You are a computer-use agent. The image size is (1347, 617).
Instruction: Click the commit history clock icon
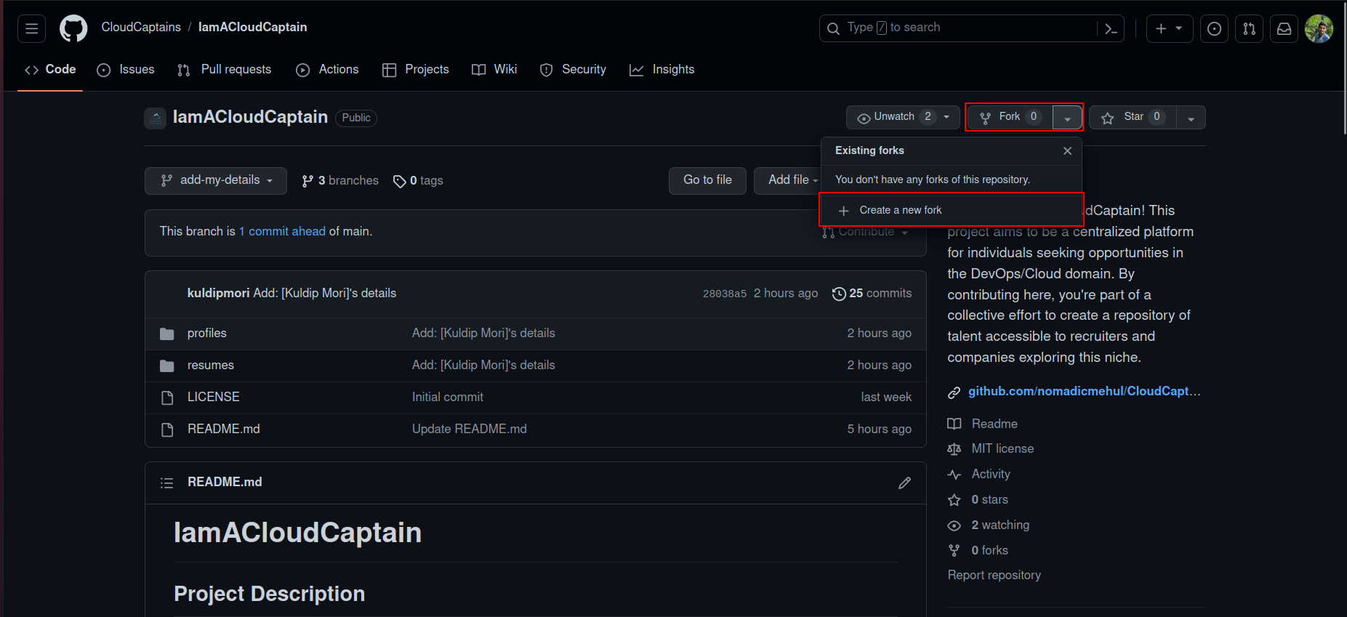tap(839, 294)
